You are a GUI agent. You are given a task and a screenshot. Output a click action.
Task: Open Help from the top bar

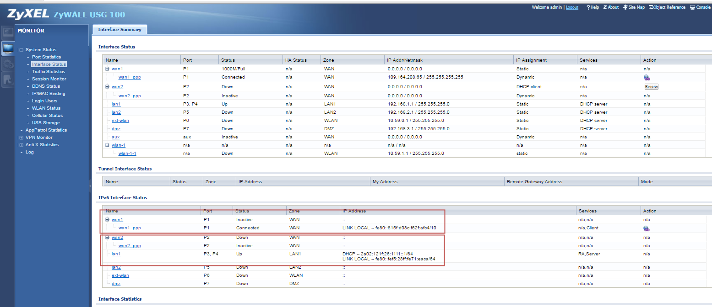(x=592, y=7)
